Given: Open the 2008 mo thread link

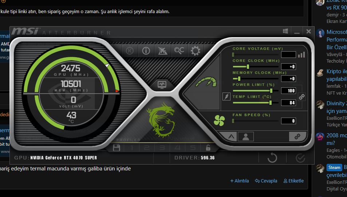Looking at the screenshot, I should point(336,139).
